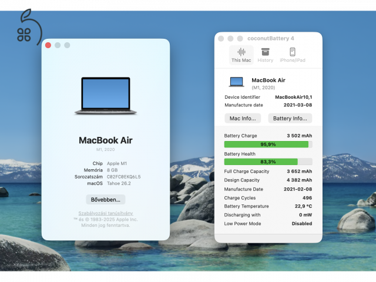Click the Memória label
376x282 pixels.
point(93,170)
